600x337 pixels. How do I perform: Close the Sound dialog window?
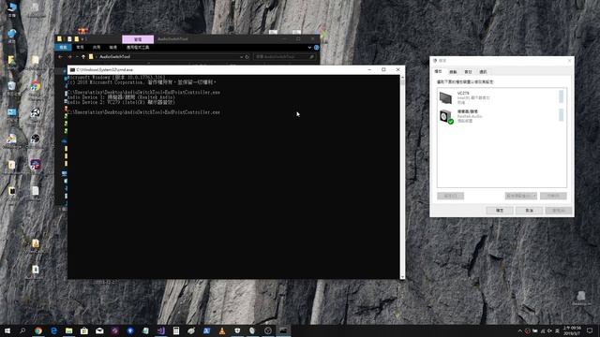569,61
